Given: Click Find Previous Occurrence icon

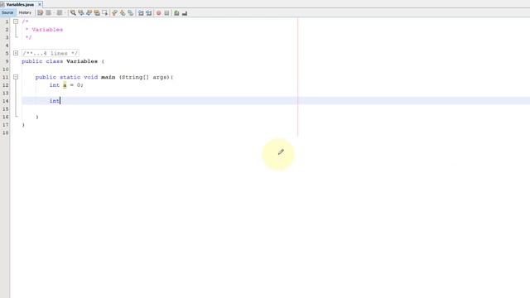Looking at the screenshot, I should (81, 13).
